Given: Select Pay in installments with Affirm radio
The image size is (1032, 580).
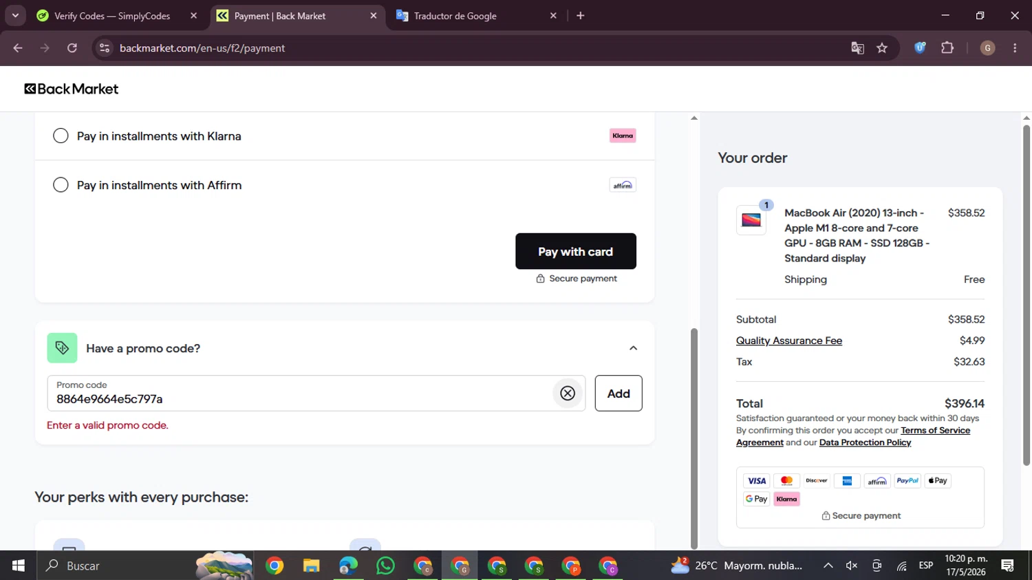Looking at the screenshot, I should point(61,185).
